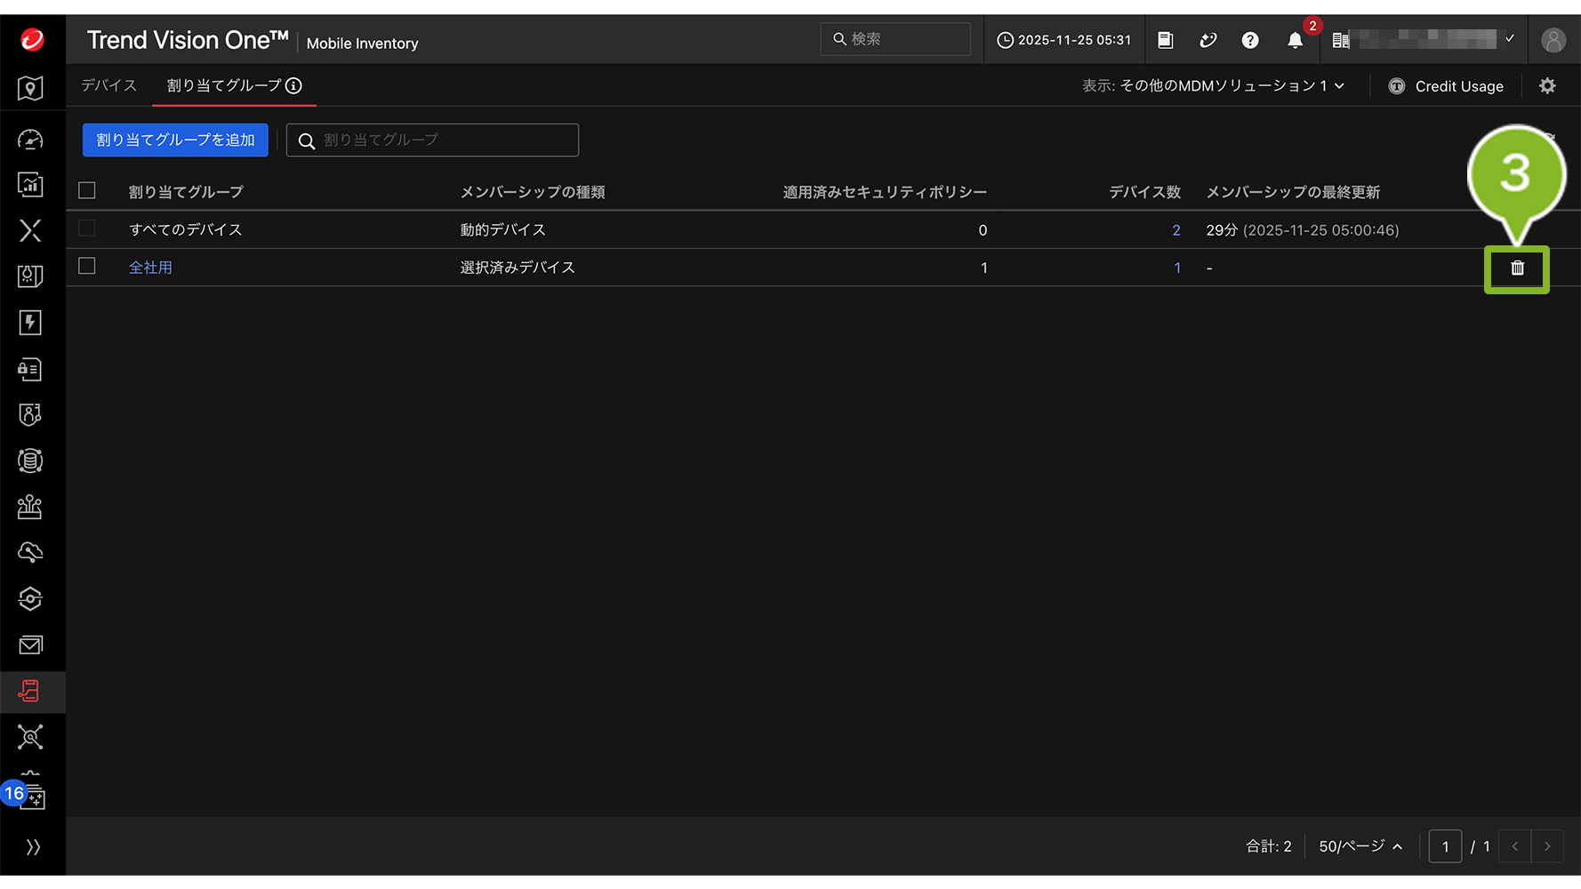1581x889 pixels.
Task: Toggle the select-all header checkbox
Action: click(x=87, y=191)
